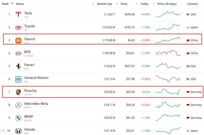Open the BMW company link
The width and height of the screenshot is (204, 135).
tap(28, 117)
